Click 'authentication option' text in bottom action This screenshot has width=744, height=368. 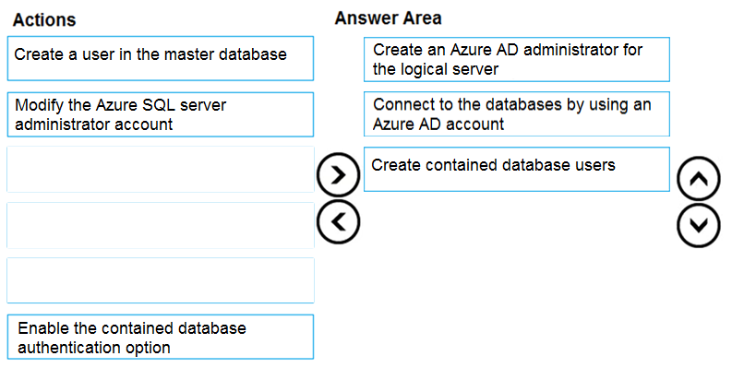tap(94, 347)
